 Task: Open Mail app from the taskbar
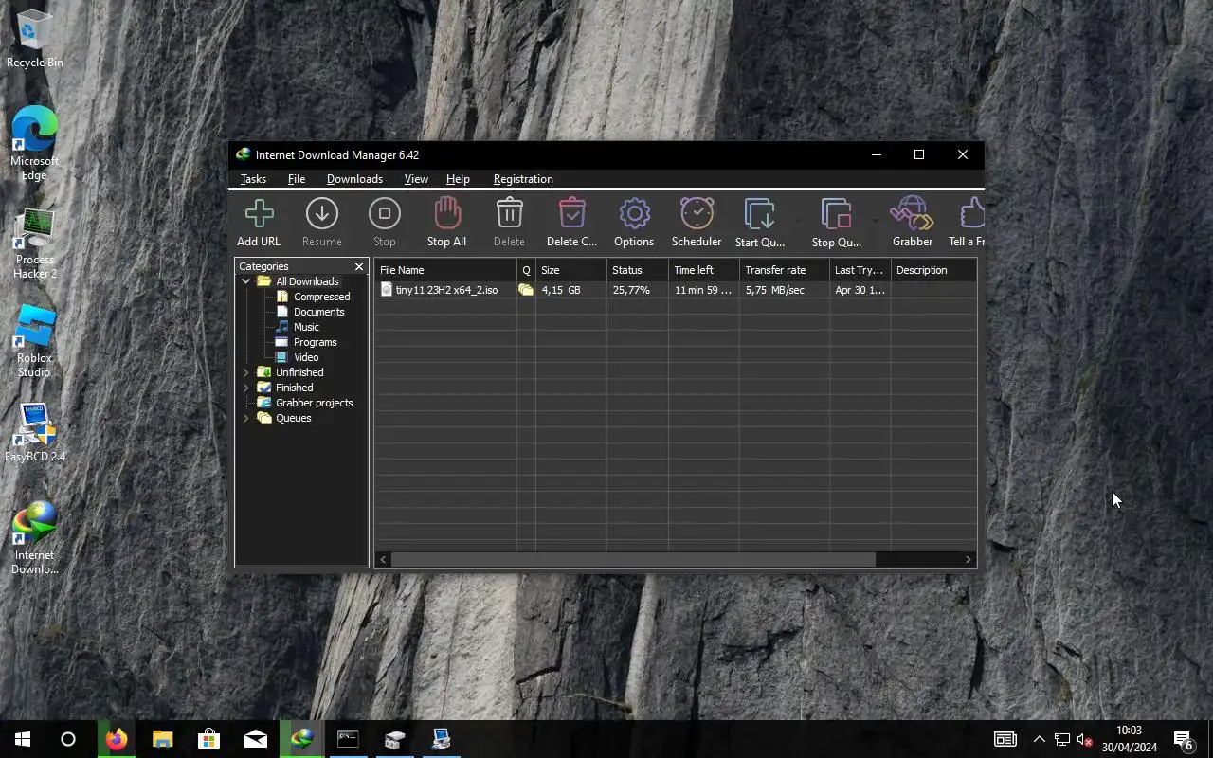[x=256, y=739]
